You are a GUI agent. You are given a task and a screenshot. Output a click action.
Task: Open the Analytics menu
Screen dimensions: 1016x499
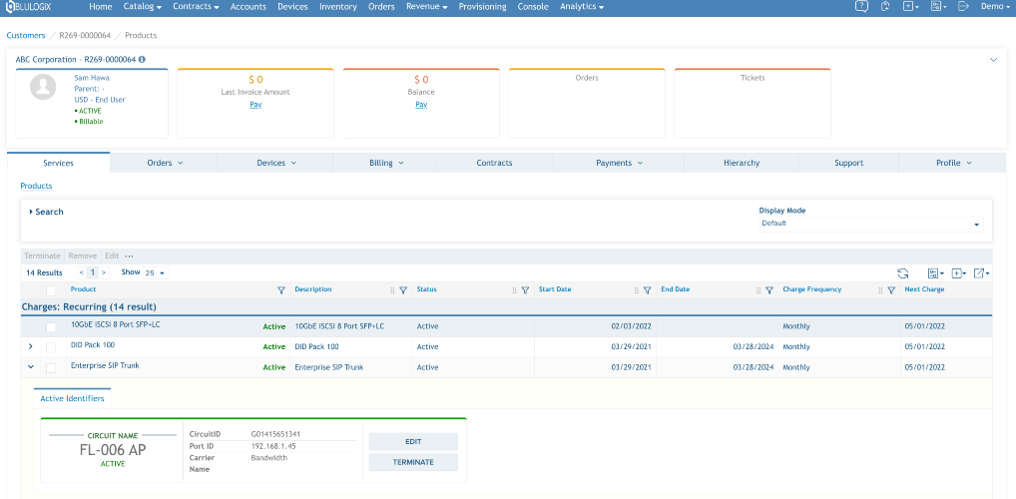582,6
